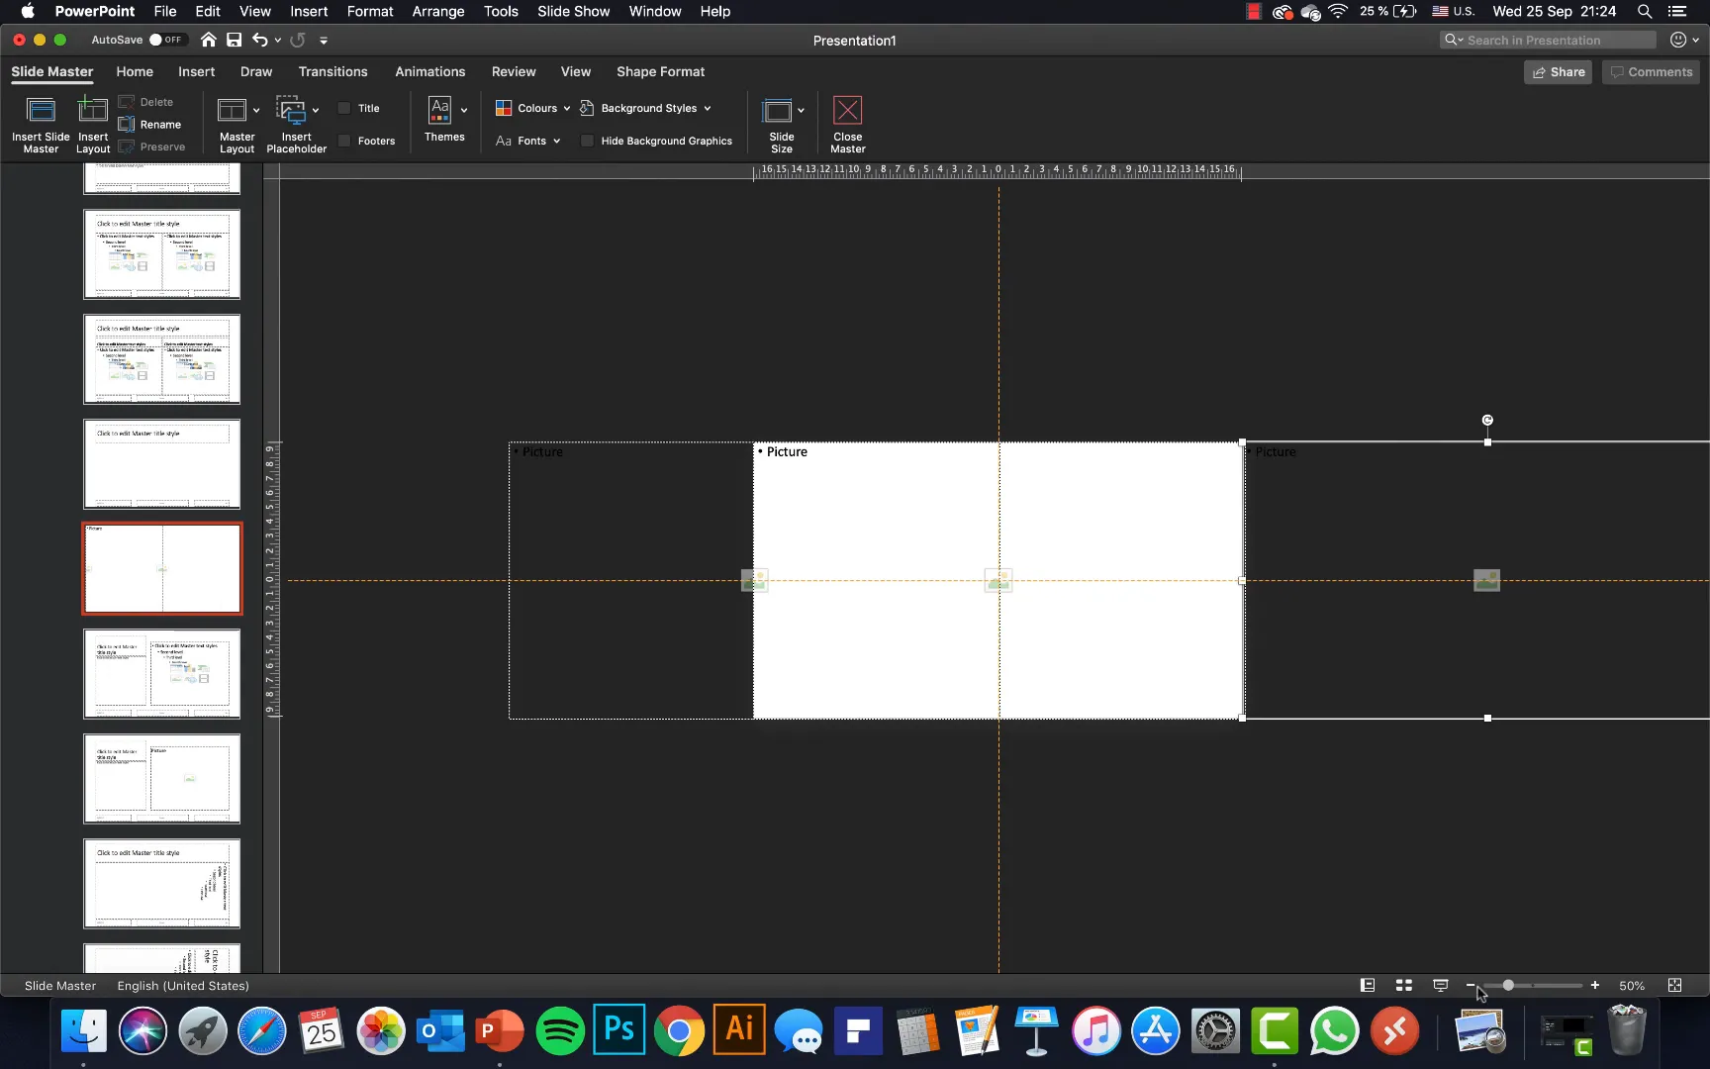Select Two Content layout thumbnail
Viewport: 1710px width, 1069px height.
[x=162, y=254]
